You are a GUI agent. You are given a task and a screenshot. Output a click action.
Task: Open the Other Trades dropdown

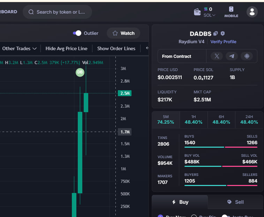[x=20, y=48]
